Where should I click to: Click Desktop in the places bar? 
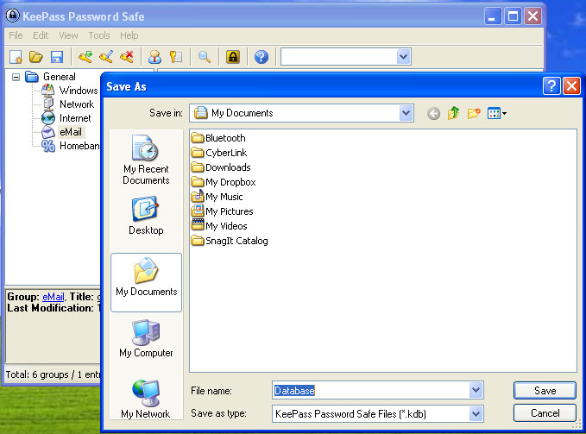pos(146,216)
